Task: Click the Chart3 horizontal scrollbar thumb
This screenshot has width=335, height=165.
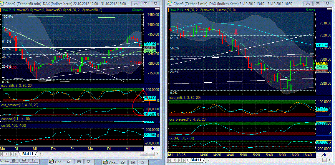Action: pyautogui.click(x=324, y=160)
